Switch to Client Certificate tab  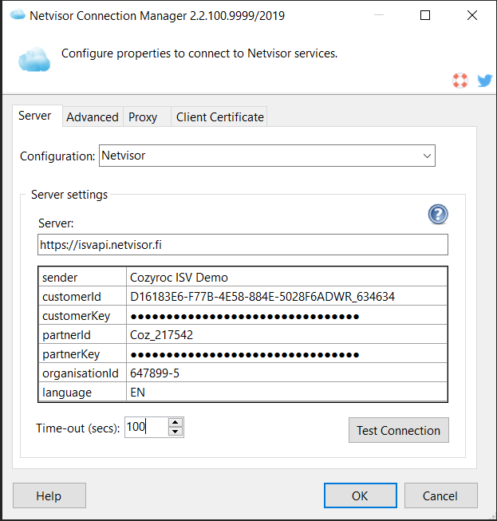(219, 117)
